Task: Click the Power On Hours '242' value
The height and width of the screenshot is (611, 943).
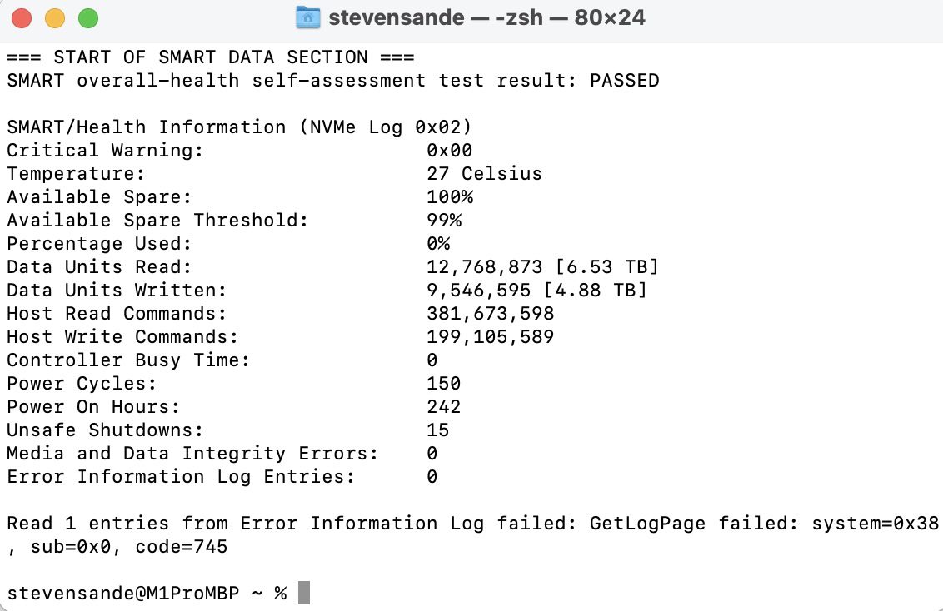Action: [444, 407]
